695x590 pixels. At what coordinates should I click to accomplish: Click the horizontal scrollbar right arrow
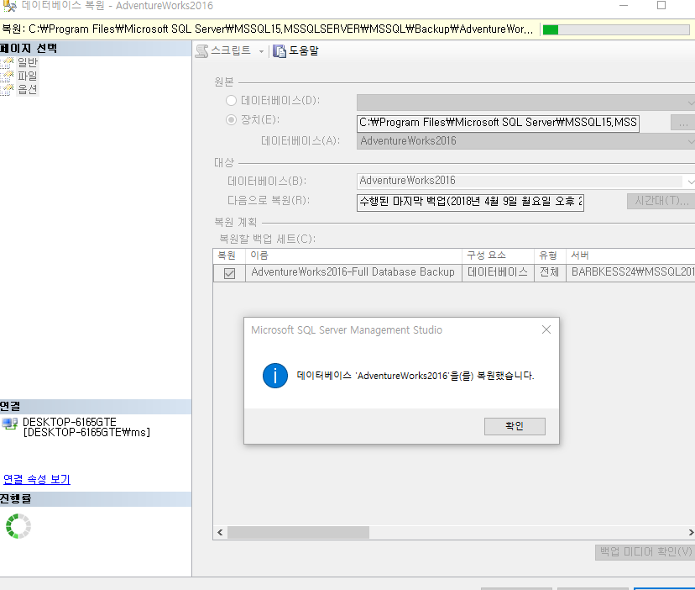[691, 532]
